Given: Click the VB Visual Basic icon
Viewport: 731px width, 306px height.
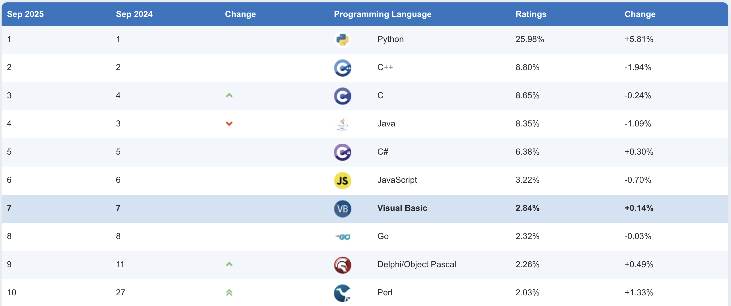Looking at the screenshot, I should 342,208.
